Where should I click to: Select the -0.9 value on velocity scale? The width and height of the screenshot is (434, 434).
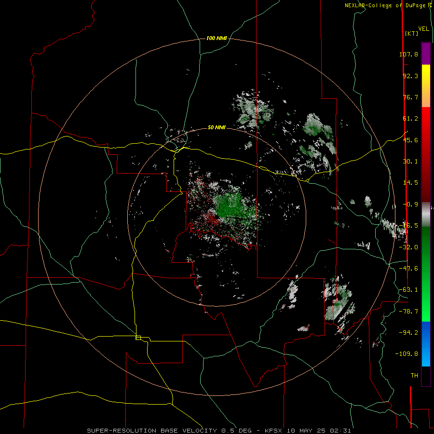point(410,204)
